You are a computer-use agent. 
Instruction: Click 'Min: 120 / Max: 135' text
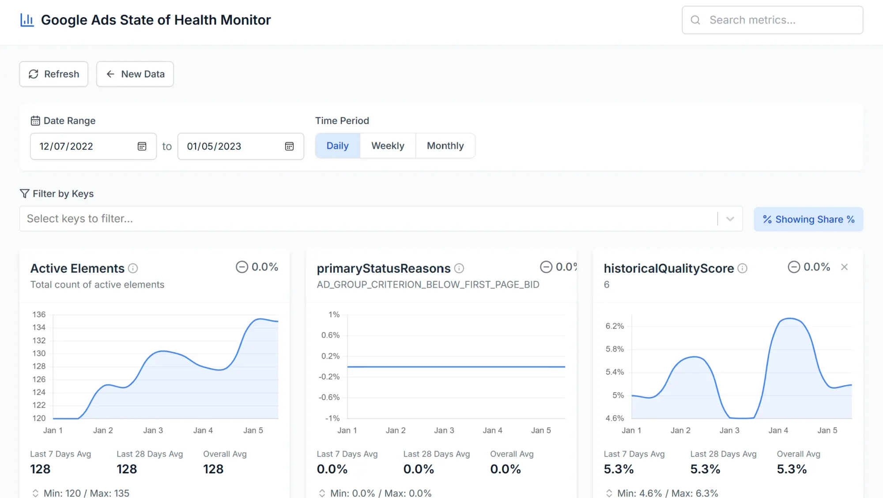click(x=87, y=493)
